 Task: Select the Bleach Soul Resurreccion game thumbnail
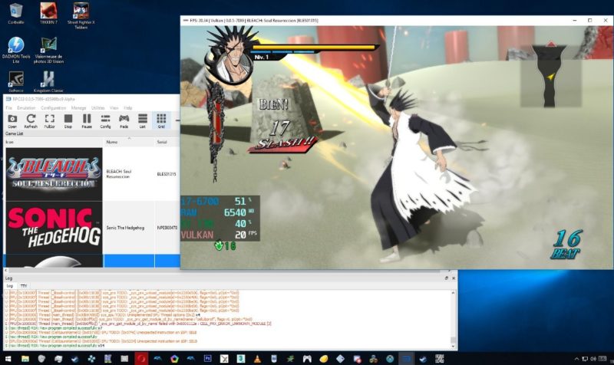[x=54, y=174]
